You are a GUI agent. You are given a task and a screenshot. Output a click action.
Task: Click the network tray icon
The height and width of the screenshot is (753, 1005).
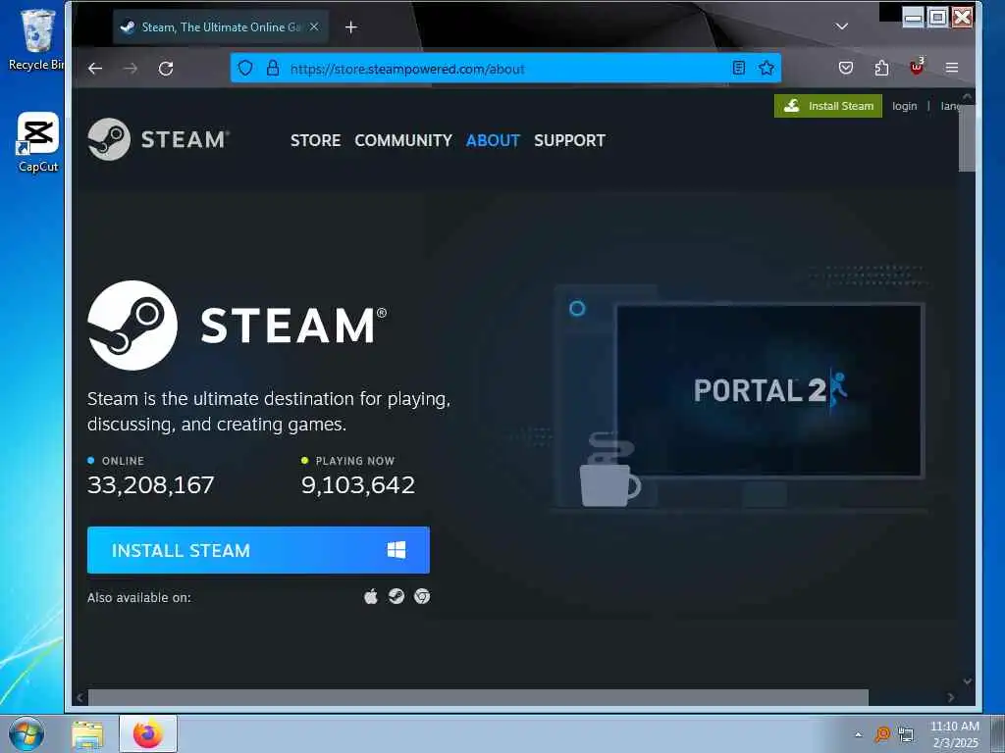pyautogui.click(x=906, y=734)
